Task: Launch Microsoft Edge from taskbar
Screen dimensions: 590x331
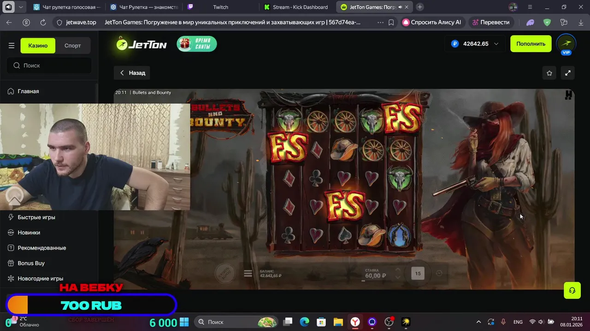Action: click(x=305, y=322)
